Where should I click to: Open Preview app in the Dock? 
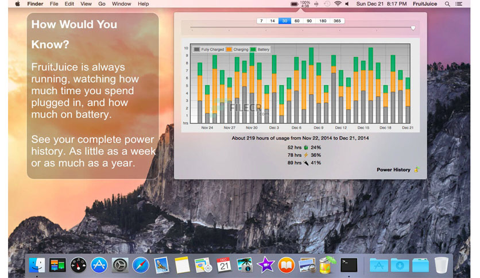pos(307,265)
